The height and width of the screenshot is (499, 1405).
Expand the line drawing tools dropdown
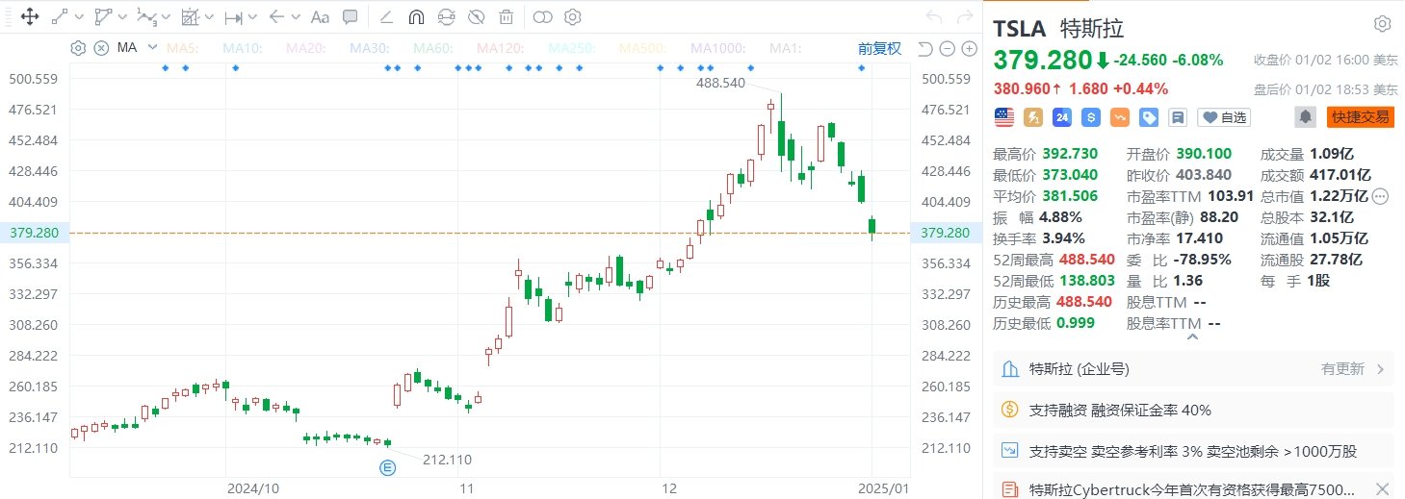(79, 16)
